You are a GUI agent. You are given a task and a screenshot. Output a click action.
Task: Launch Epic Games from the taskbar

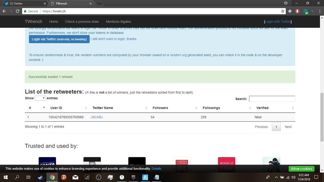click(134, 177)
